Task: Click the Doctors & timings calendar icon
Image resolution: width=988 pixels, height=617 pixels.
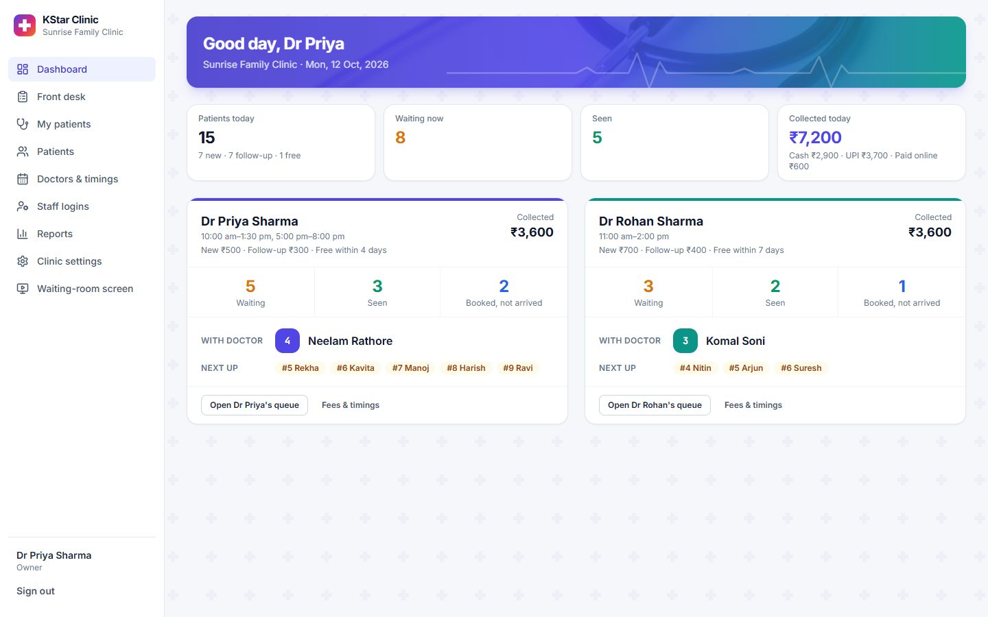Action: click(x=23, y=179)
